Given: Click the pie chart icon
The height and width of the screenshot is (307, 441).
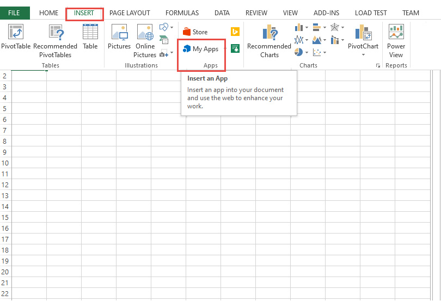Looking at the screenshot, I should click(299, 52).
